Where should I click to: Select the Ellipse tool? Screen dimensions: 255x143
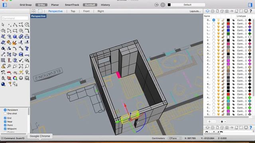coord(3,31)
